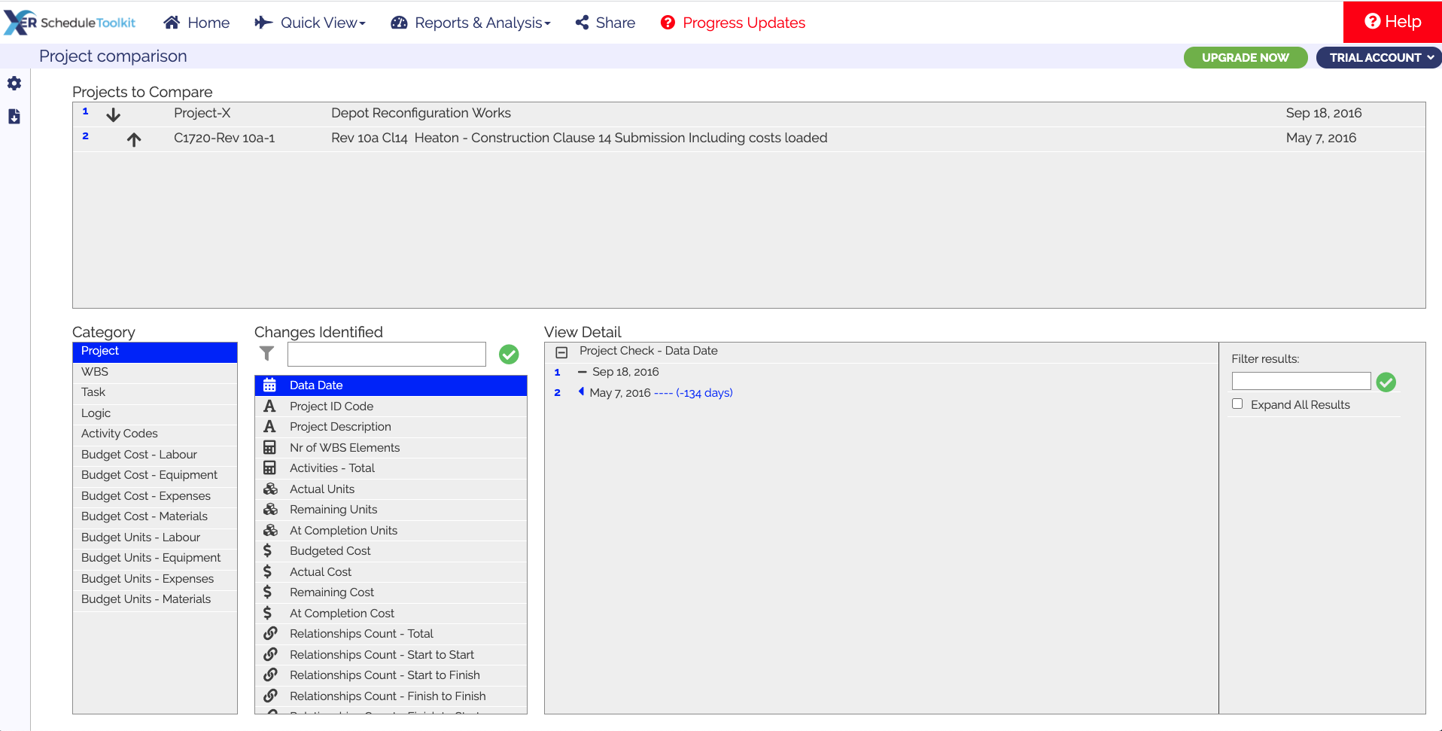Click link icon beside Relationships Count - Finish to Finish
This screenshot has height=731, width=1442.
pyautogui.click(x=270, y=696)
